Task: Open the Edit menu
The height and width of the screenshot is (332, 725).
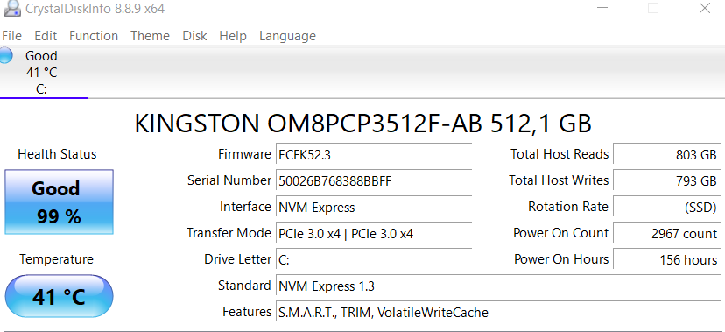Action: [x=46, y=36]
